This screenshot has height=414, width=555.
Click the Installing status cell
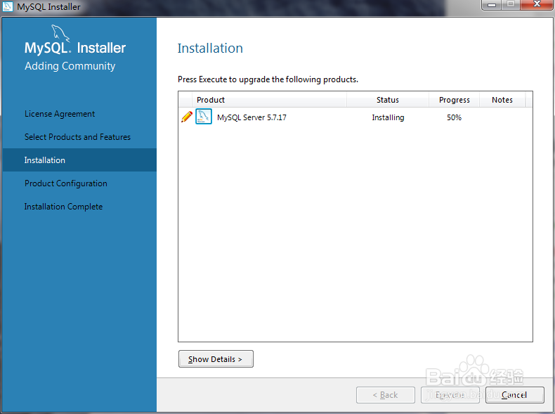[x=388, y=117]
